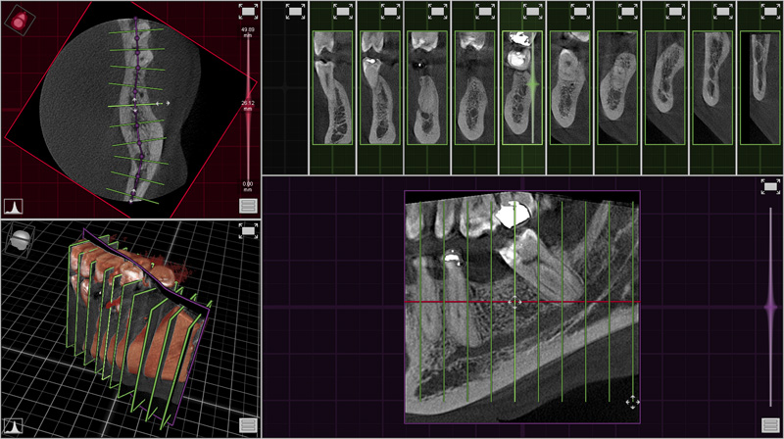Open the axial view layers menu
The height and width of the screenshot is (439, 784).
coord(248,206)
